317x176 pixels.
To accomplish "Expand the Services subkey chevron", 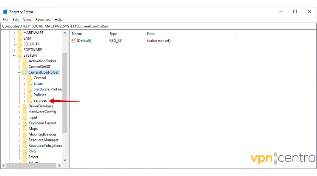I will (x=24, y=101).
